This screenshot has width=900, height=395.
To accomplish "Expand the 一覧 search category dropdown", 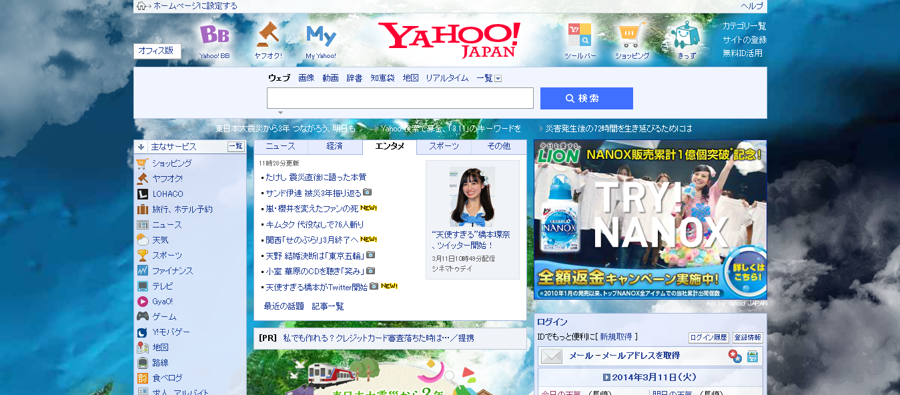I will (498, 79).
